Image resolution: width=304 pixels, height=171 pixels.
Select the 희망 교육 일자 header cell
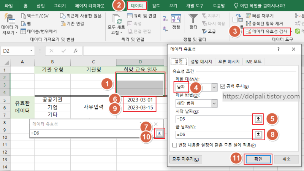pos(140,70)
